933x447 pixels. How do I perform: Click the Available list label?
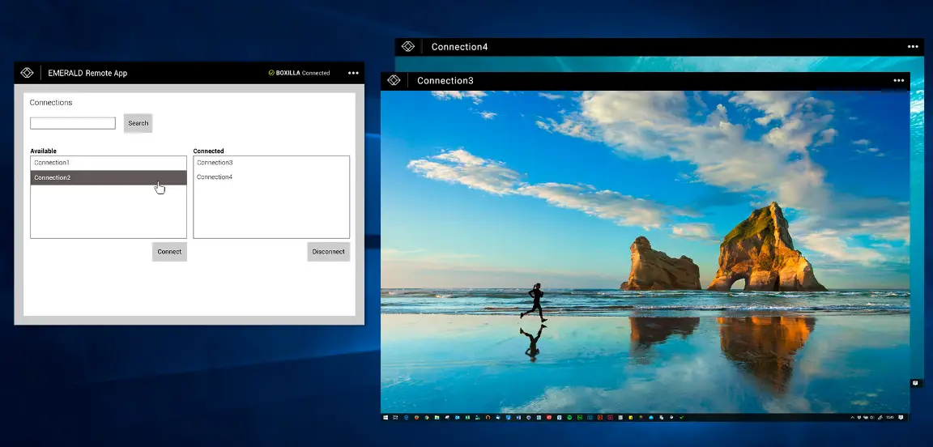click(44, 151)
